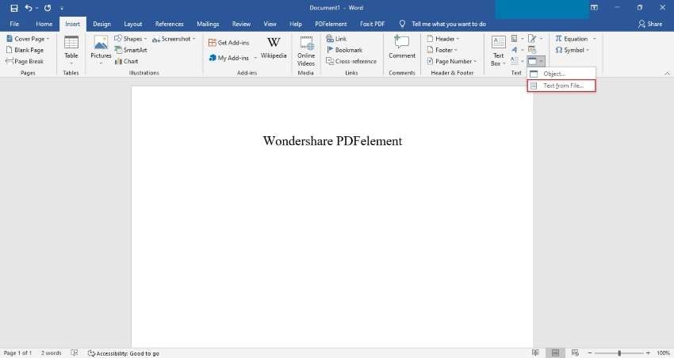
Task: Choose Object... from the dropdown menu
Action: (x=561, y=74)
